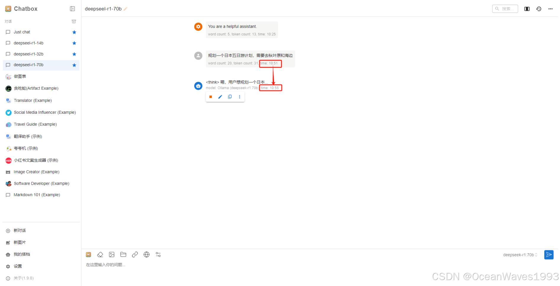Viewport: 560px width, 286px height.
Task: Open conversation settings sliders icon
Action: 158,255
